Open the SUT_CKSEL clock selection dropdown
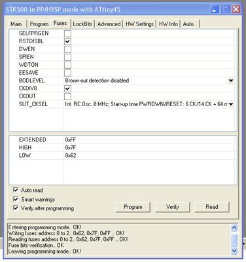The height and width of the screenshot is (262, 246). coord(231,104)
